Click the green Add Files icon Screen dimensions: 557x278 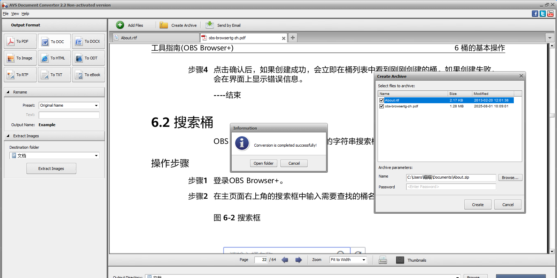tap(120, 25)
